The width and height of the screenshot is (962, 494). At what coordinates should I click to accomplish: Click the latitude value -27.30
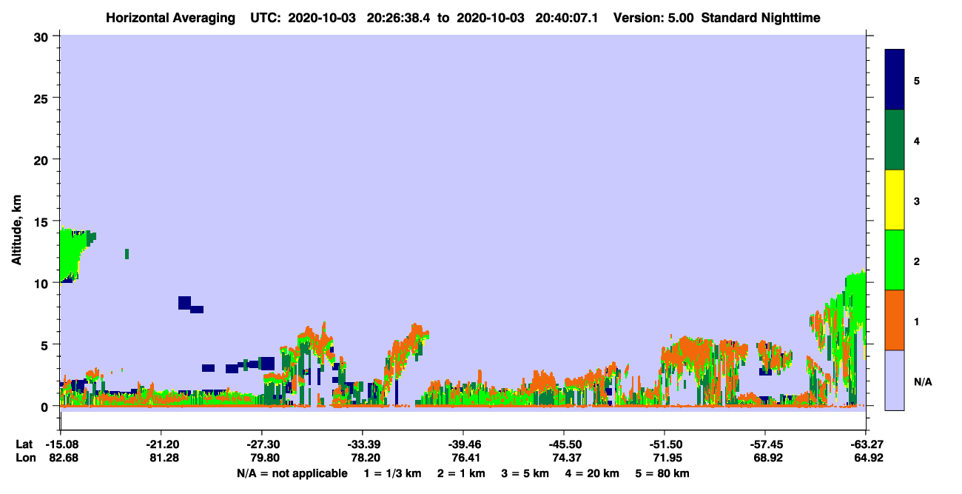pos(262,444)
